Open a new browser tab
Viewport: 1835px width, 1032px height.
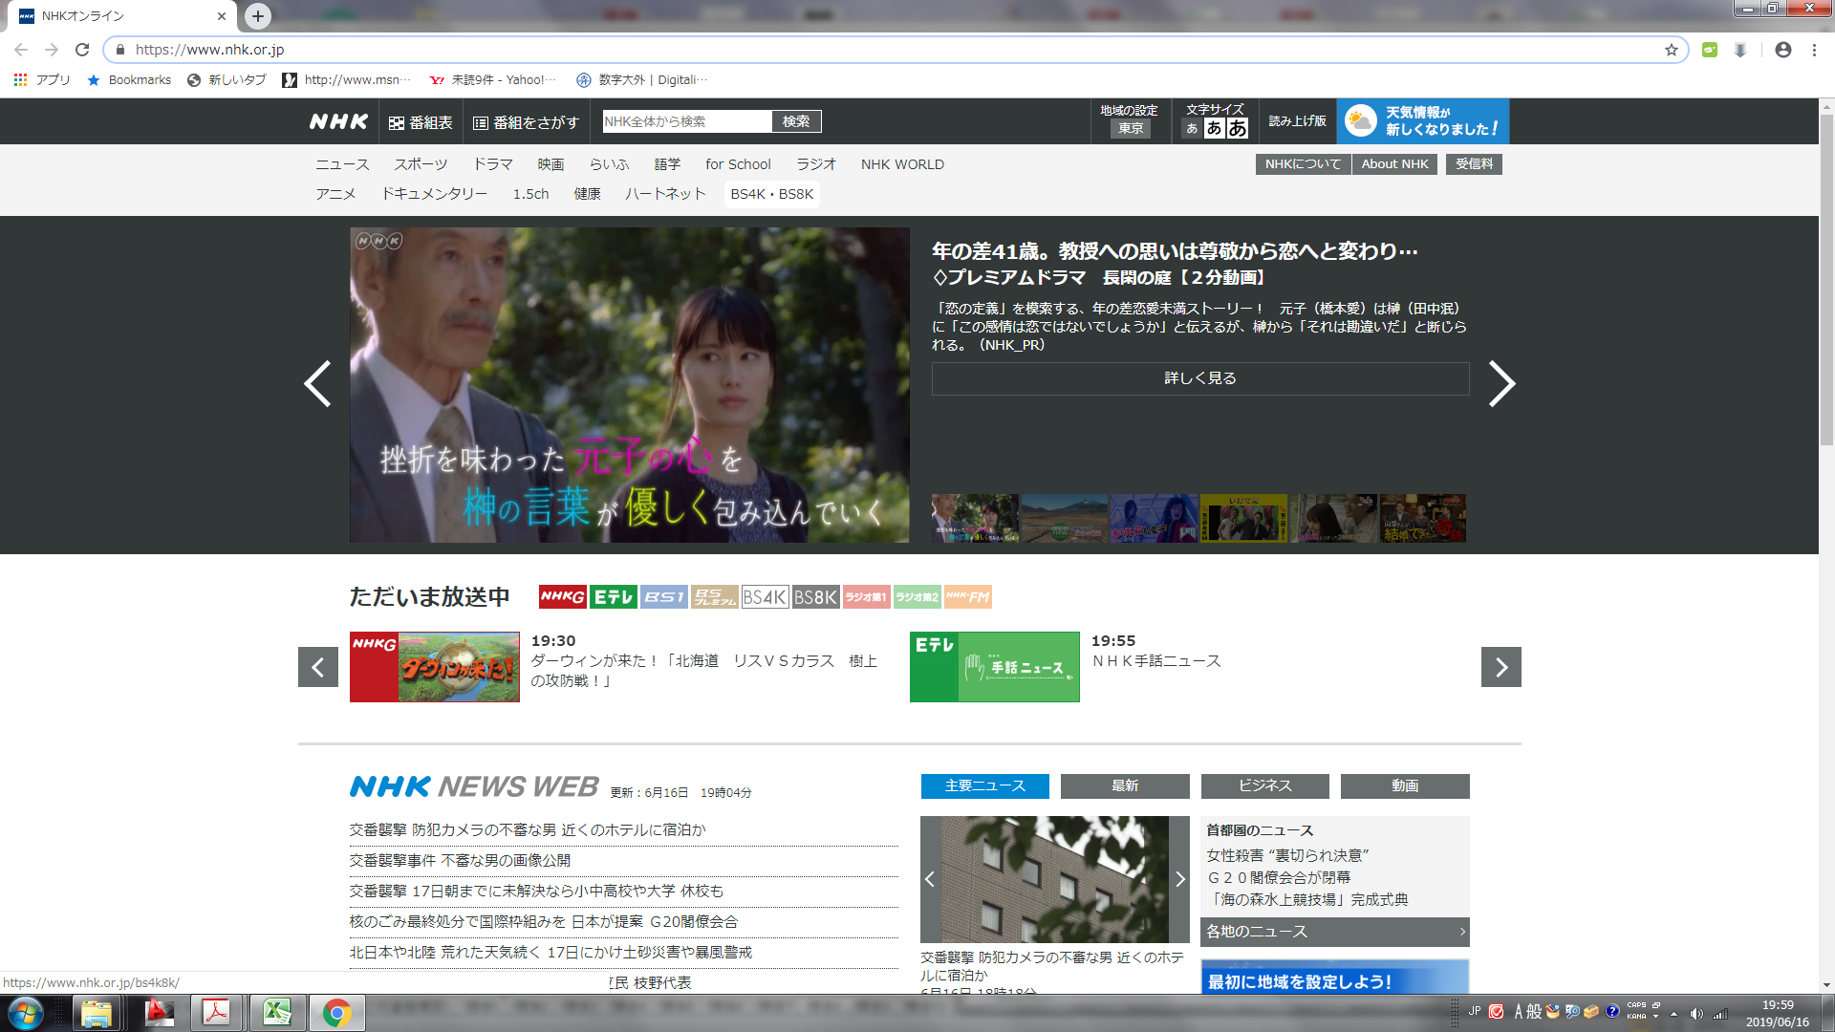(x=258, y=16)
